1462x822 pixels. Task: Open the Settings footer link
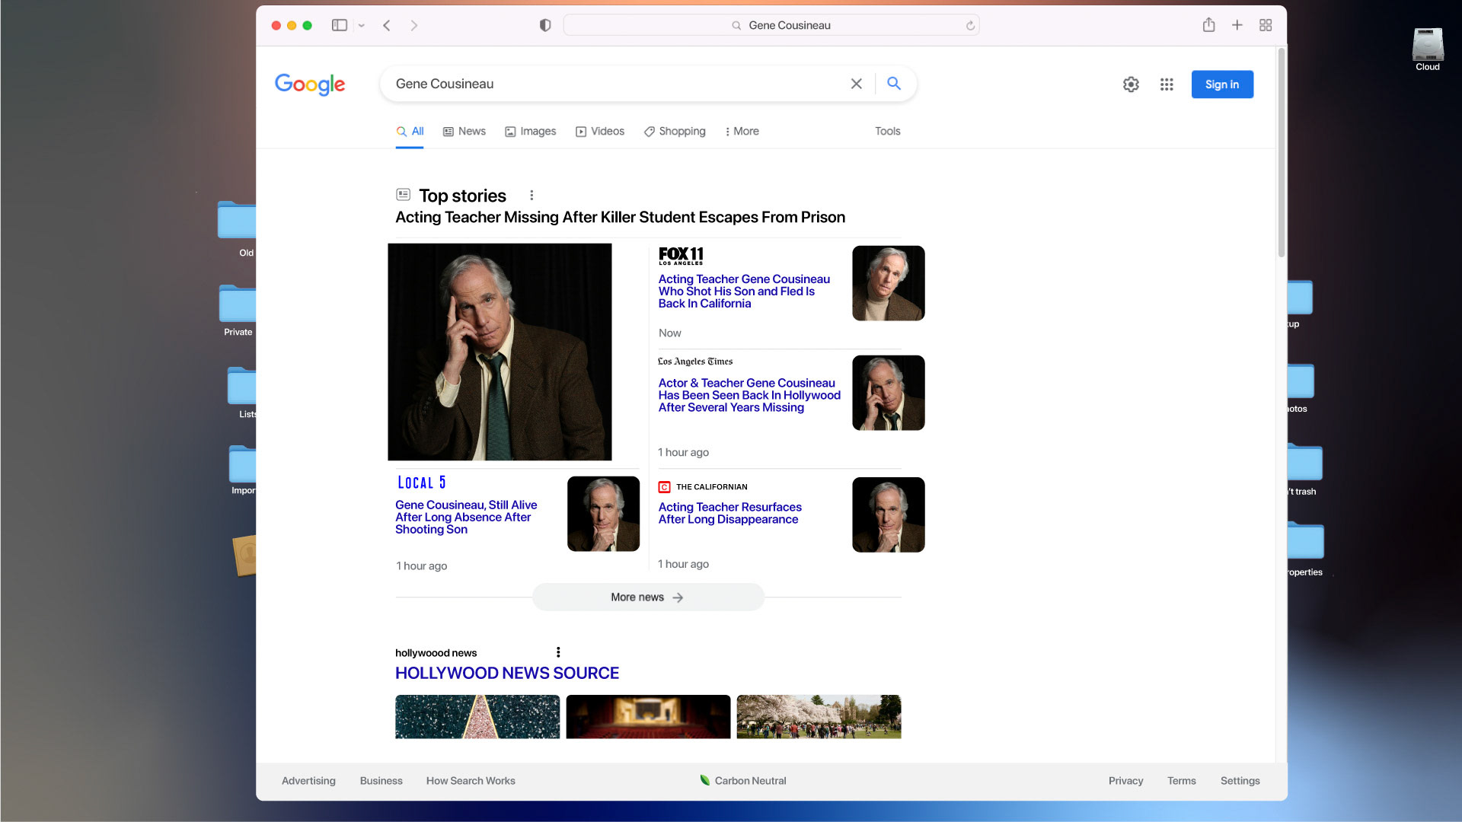click(x=1240, y=781)
